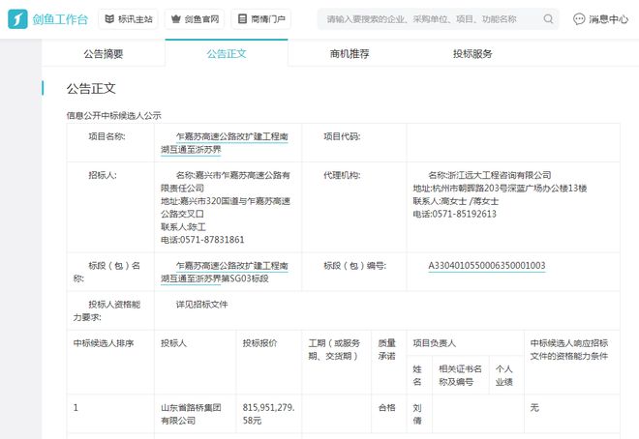This screenshot has height=439, width=639.
Task: Click the 剑鱼工作台 title text
Action: 60,19
